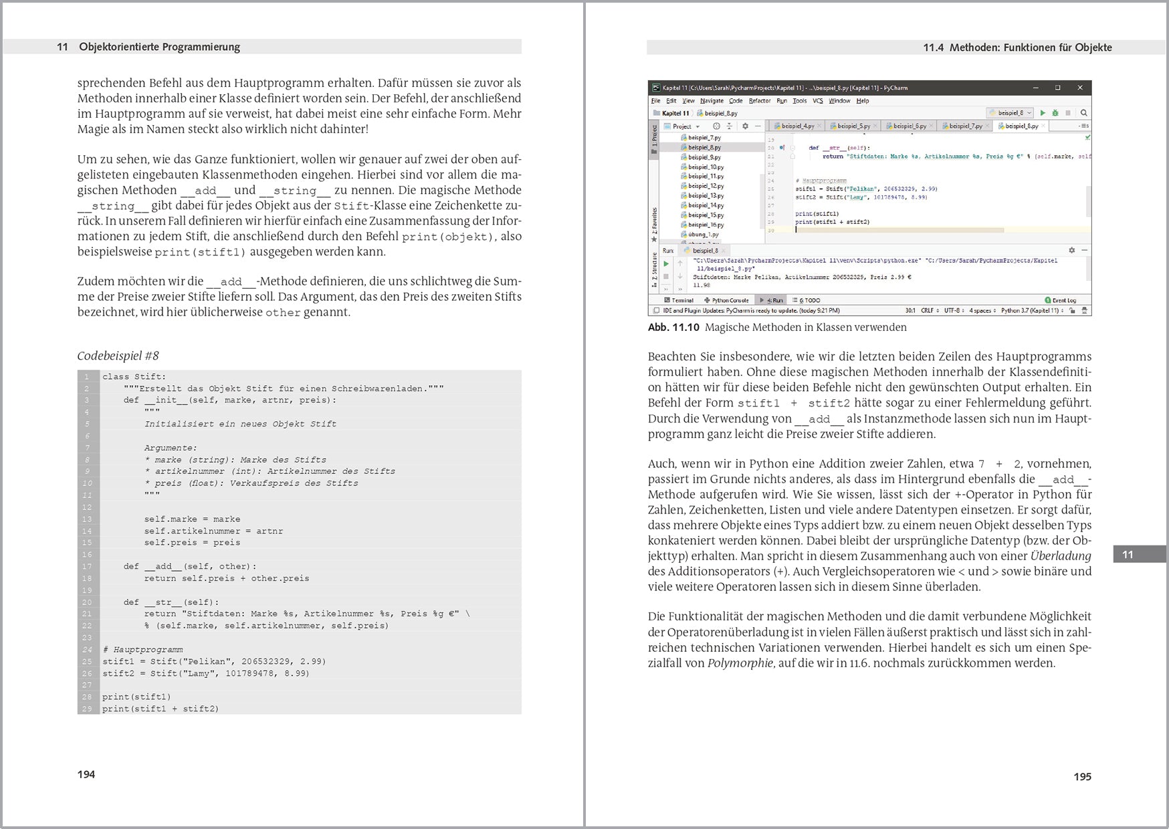This screenshot has width=1169, height=829.
Task: Open the Project panel settings gear
Action: coord(745,126)
